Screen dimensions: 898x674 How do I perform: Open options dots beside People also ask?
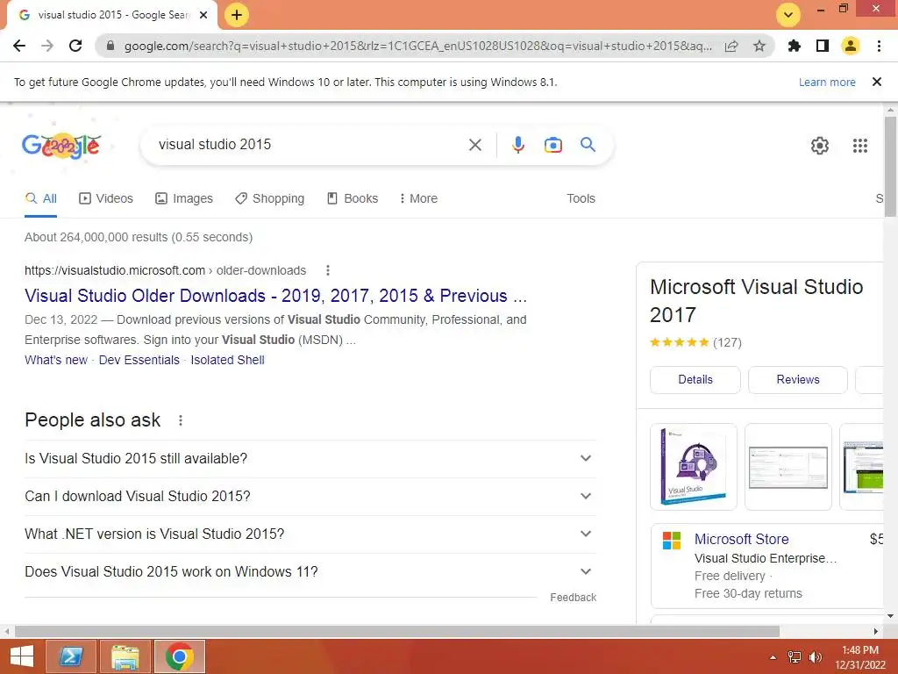(x=181, y=420)
